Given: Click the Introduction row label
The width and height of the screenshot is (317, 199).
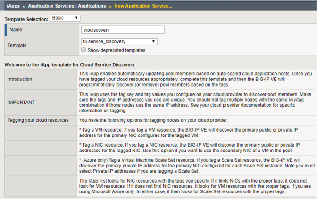Looking at the screenshot, I should pos(20,79).
